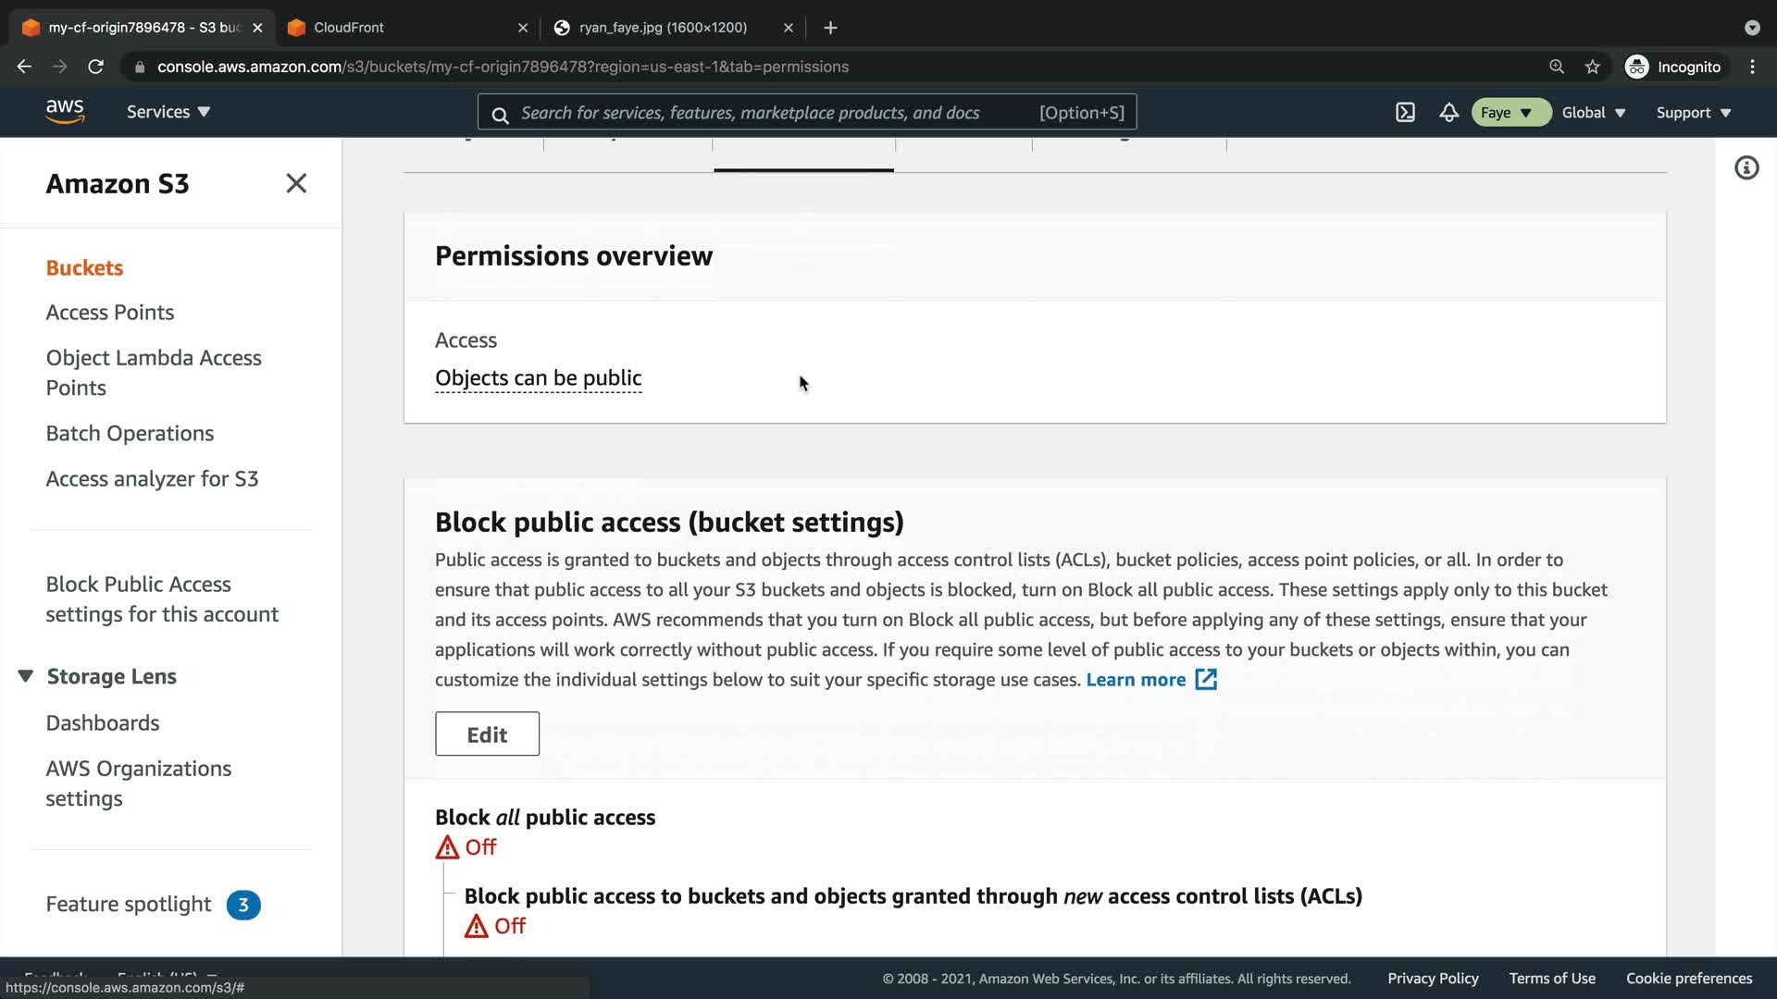Screen dimensions: 1777x999
Task: Open the Faye account dropdown
Action: 1510,112
